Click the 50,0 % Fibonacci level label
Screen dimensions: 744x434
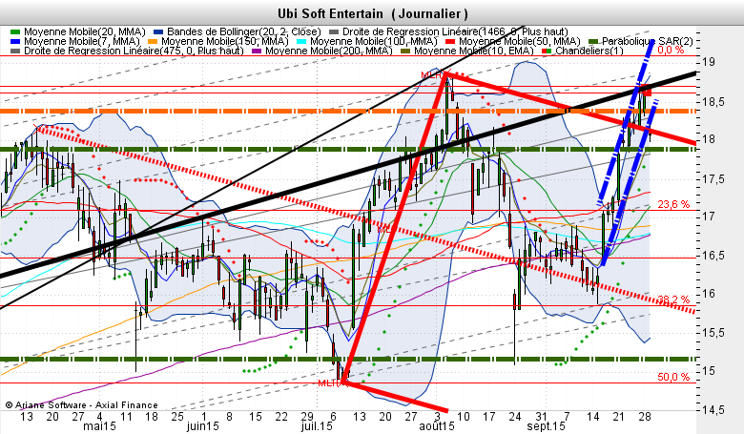click(673, 377)
